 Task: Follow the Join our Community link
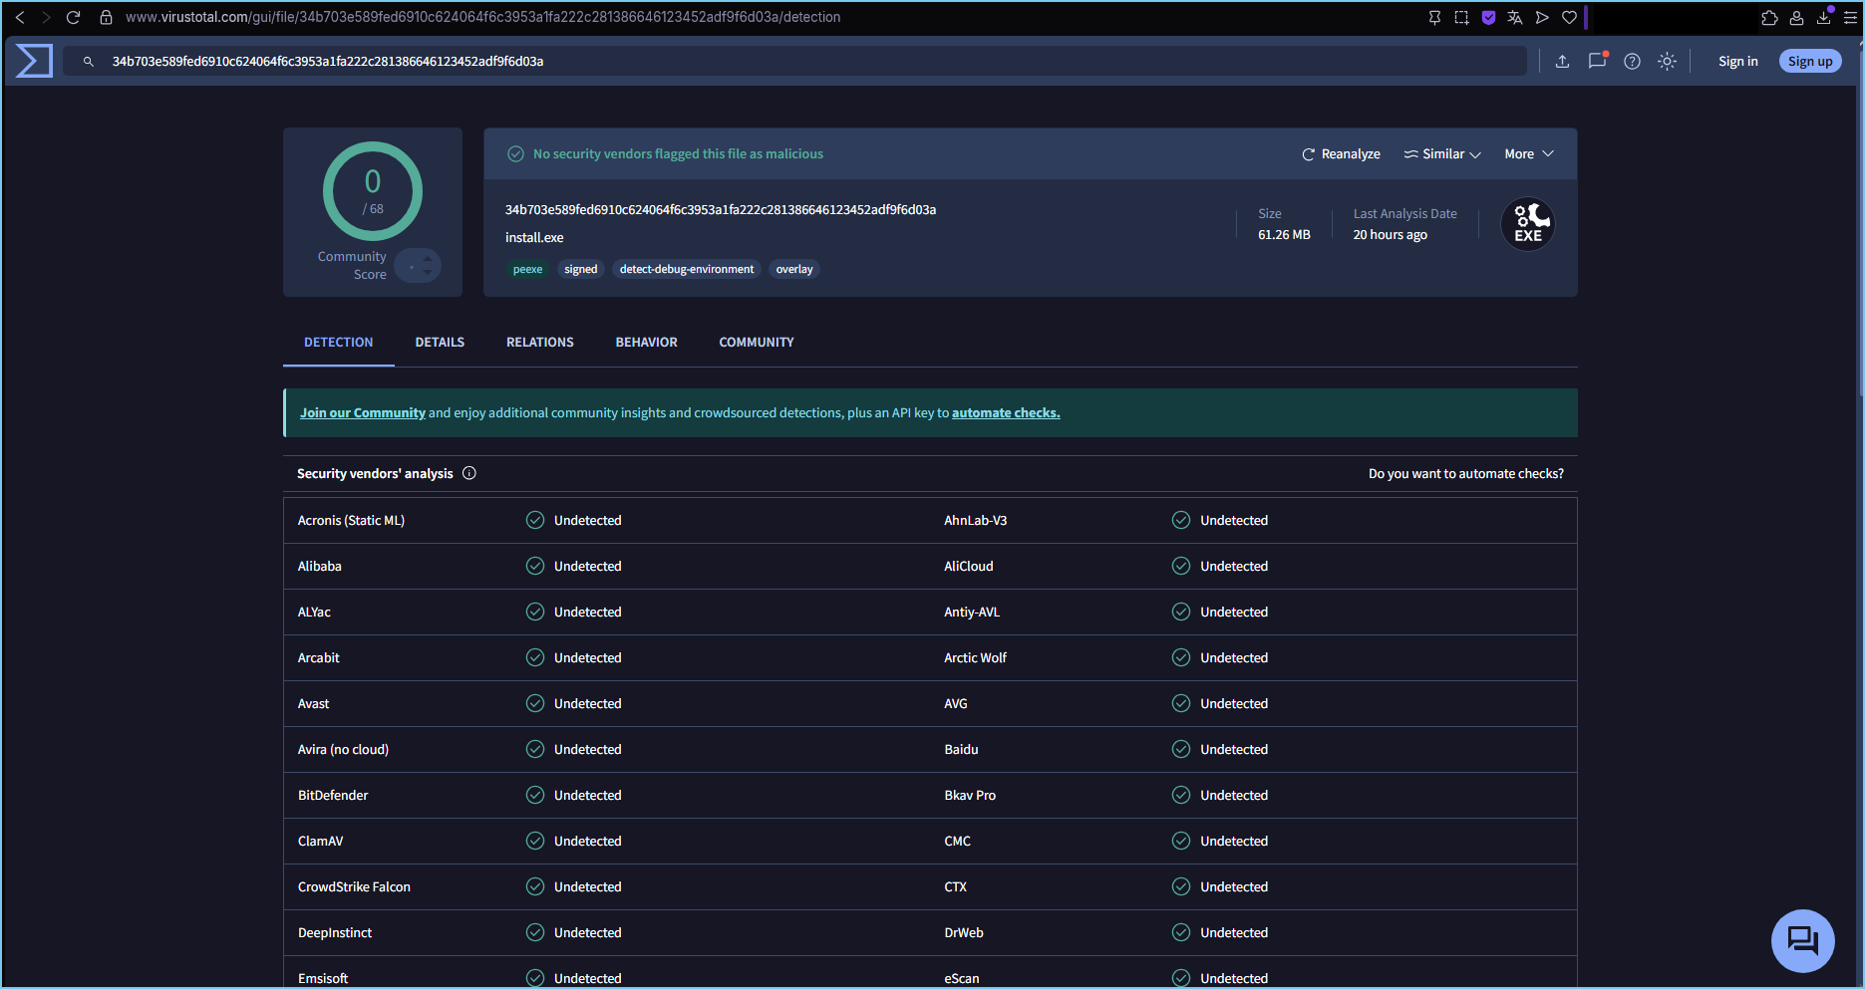tap(363, 412)
